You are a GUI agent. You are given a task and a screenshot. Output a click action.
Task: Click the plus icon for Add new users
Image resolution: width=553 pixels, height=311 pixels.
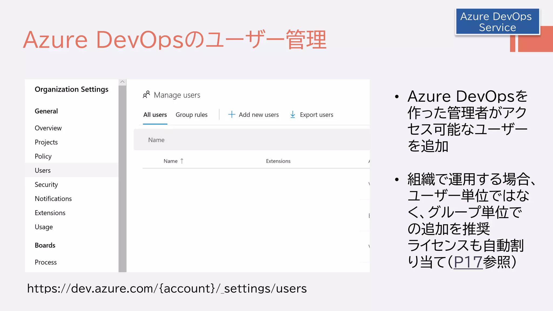[x=232, y=114]
